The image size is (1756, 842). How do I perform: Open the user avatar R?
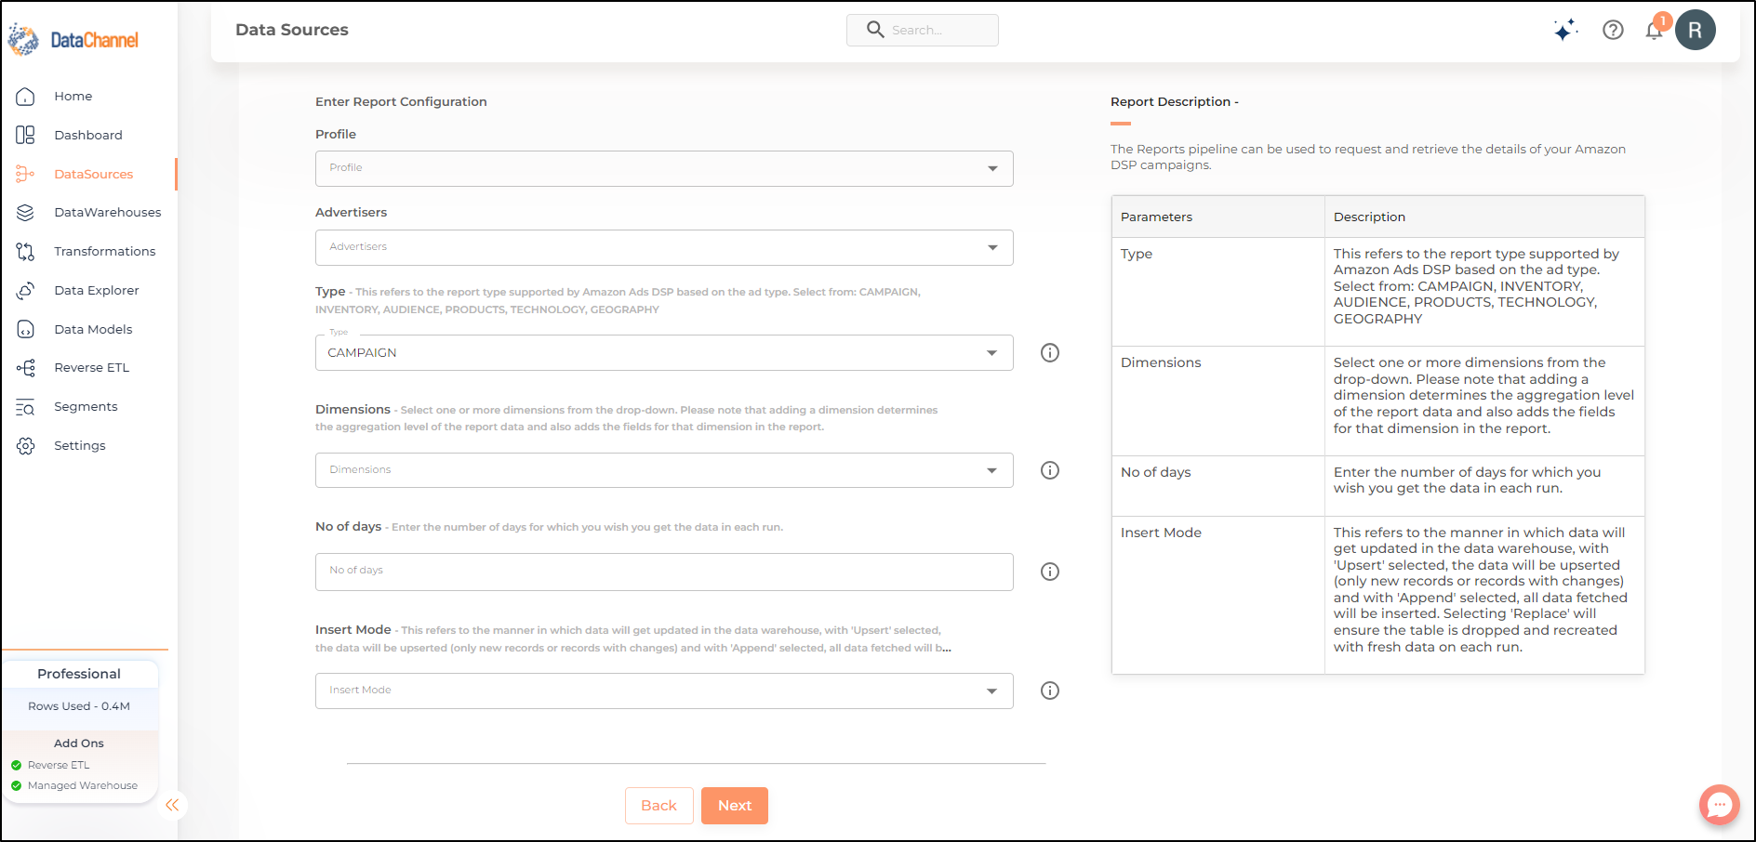[x=1696, y=30]
